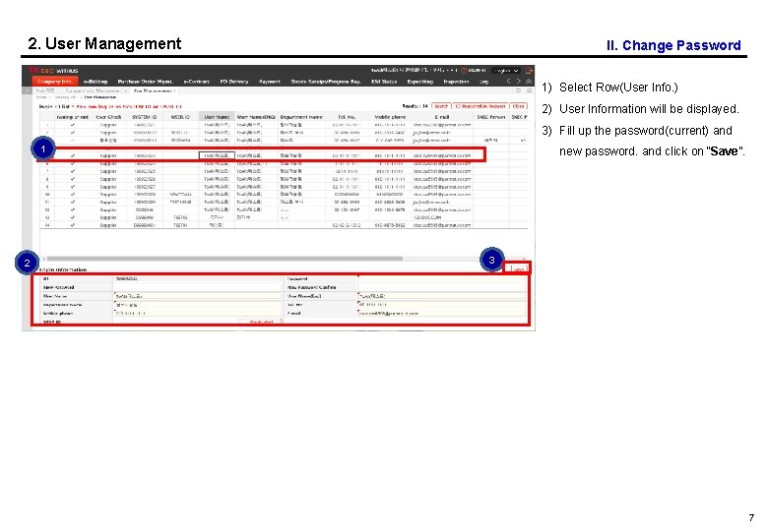Click the 'Results : 14' text
Screen dimensions: 768x531
(415, 106)
